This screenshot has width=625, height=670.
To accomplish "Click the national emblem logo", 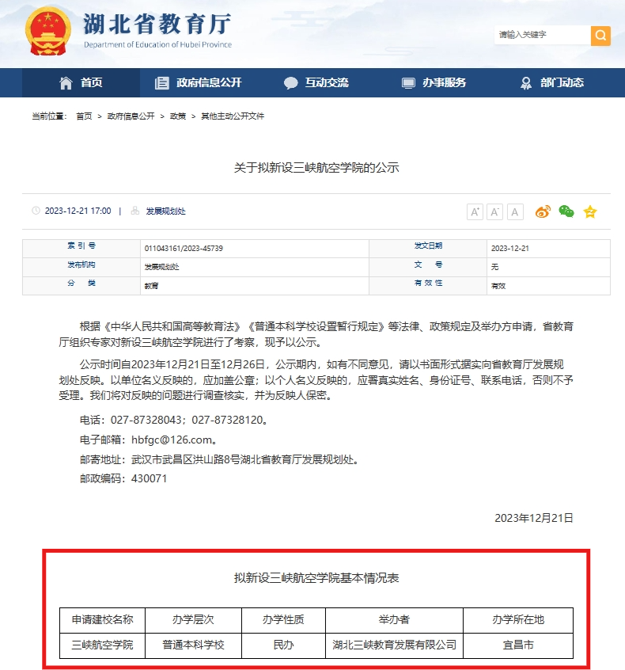I will coord(47,31).
